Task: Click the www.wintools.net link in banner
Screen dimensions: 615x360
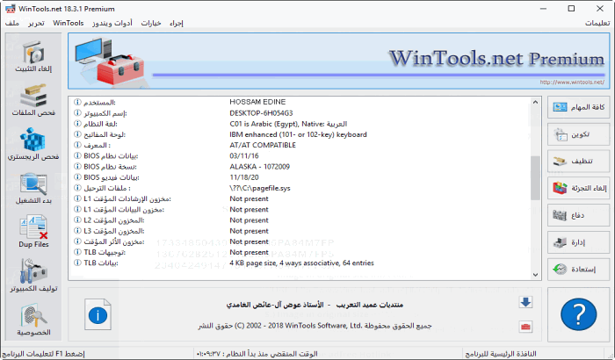Action: click(572, 82)
